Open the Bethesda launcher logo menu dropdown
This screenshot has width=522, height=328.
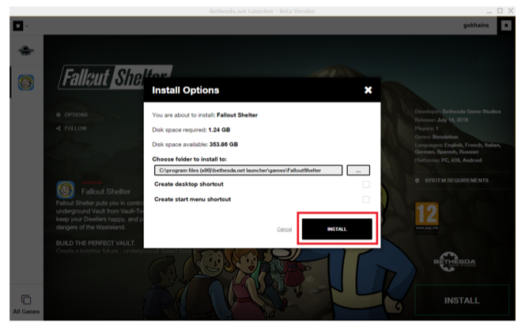coord(21,25)
